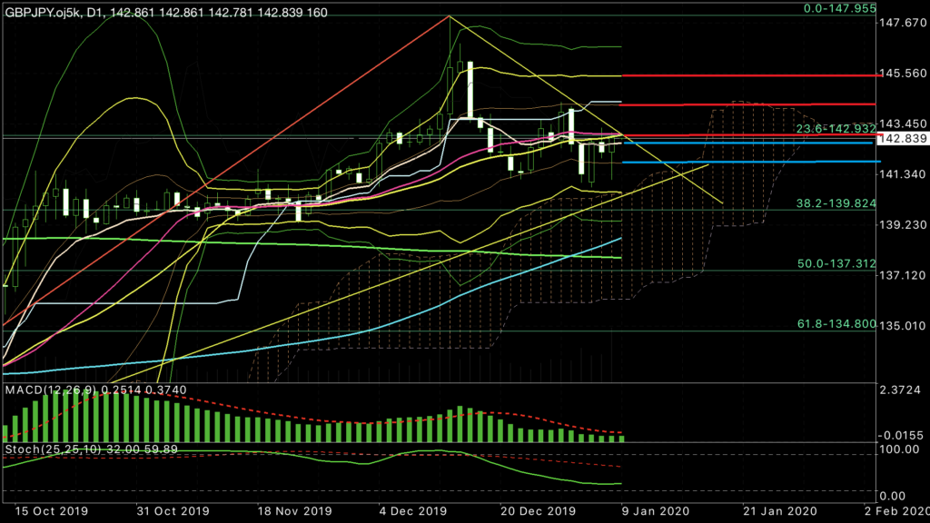
Task: Click the 21 Jan 2020 date label
Action: 780,511
